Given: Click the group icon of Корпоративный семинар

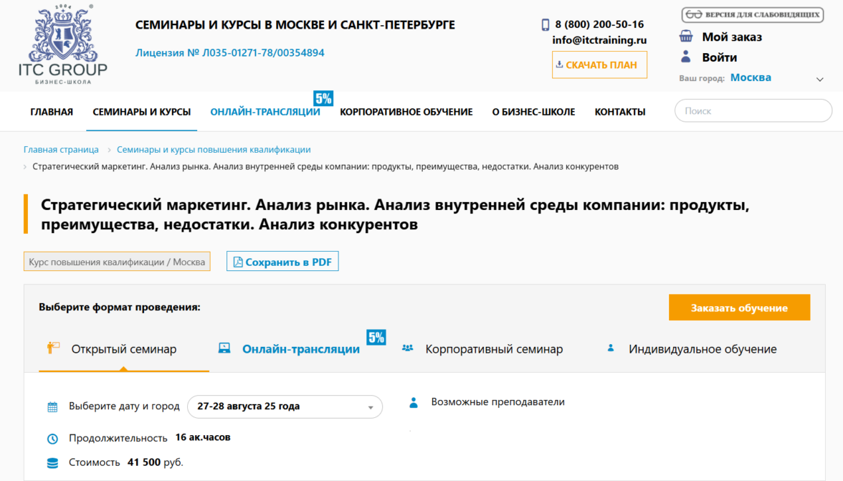Looking at the screenshot, I should 407,348.
